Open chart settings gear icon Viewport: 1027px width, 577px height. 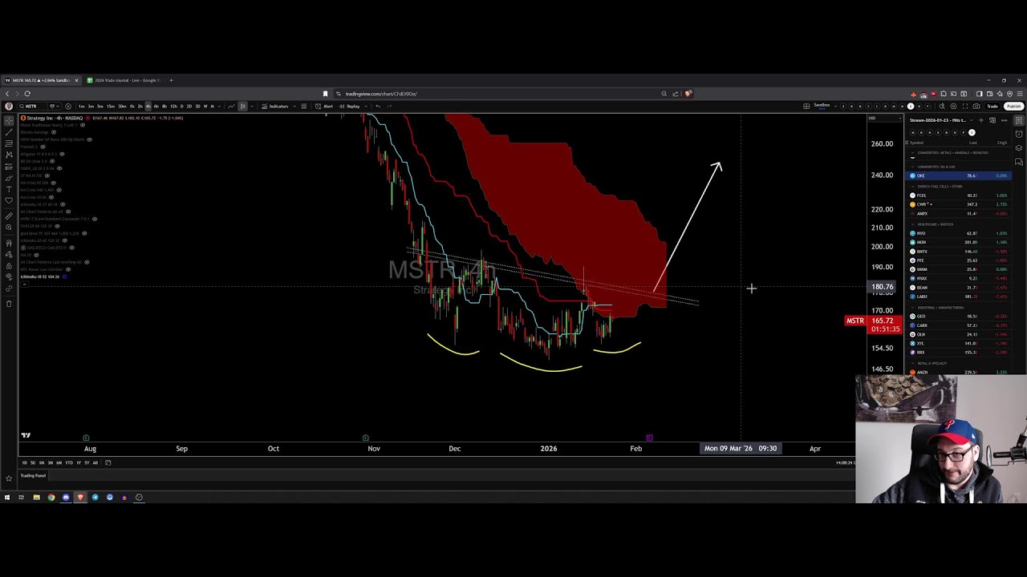953,106
